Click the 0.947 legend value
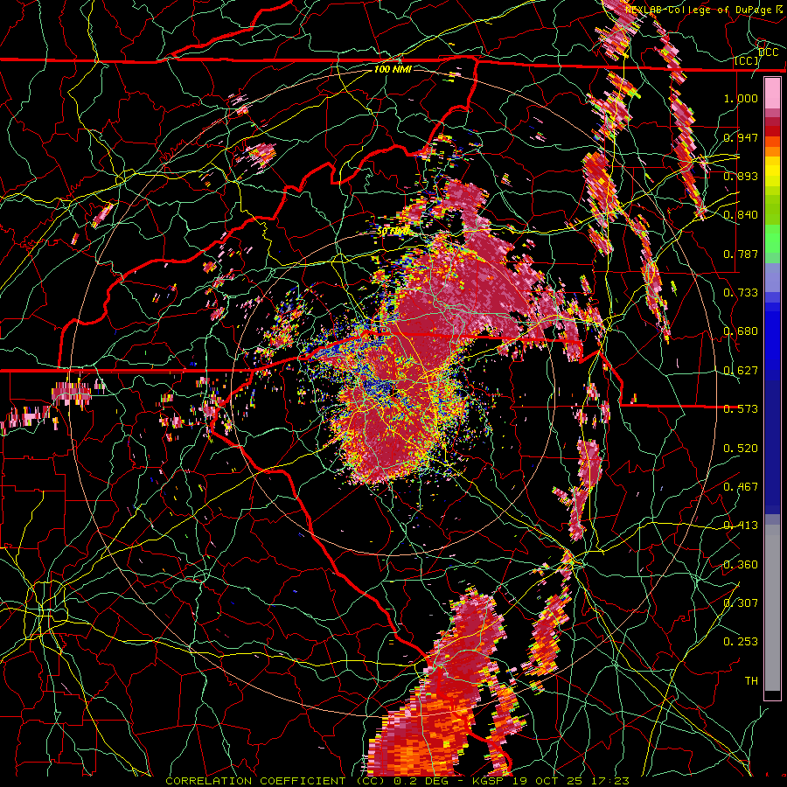 coord(741,137)
